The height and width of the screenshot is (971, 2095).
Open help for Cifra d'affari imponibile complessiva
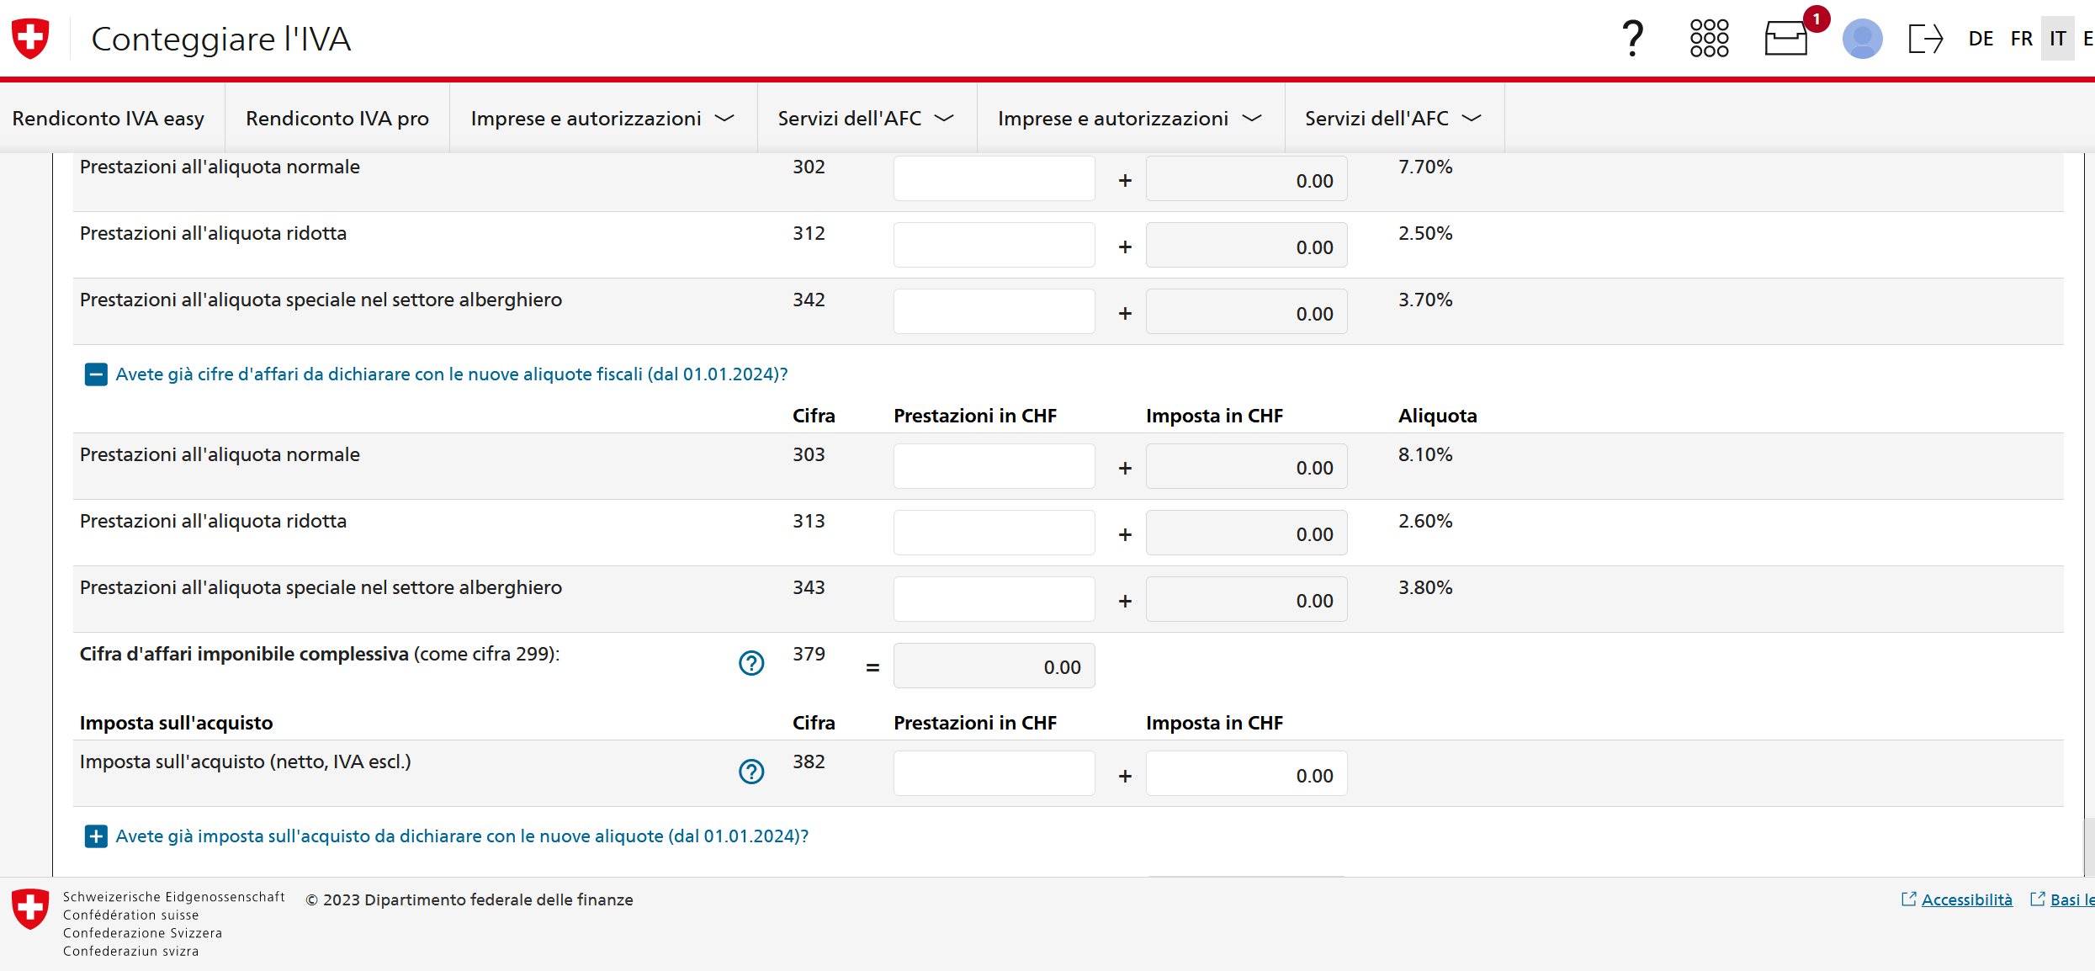pyautogui.click(x=751, y=664)
